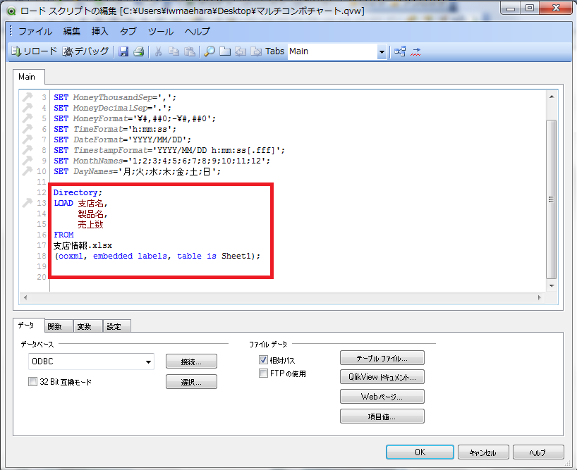Viewport: 577px width, 470px height.
Task: Enable the FTPの使用 checkbox
Action: [263, 373]
